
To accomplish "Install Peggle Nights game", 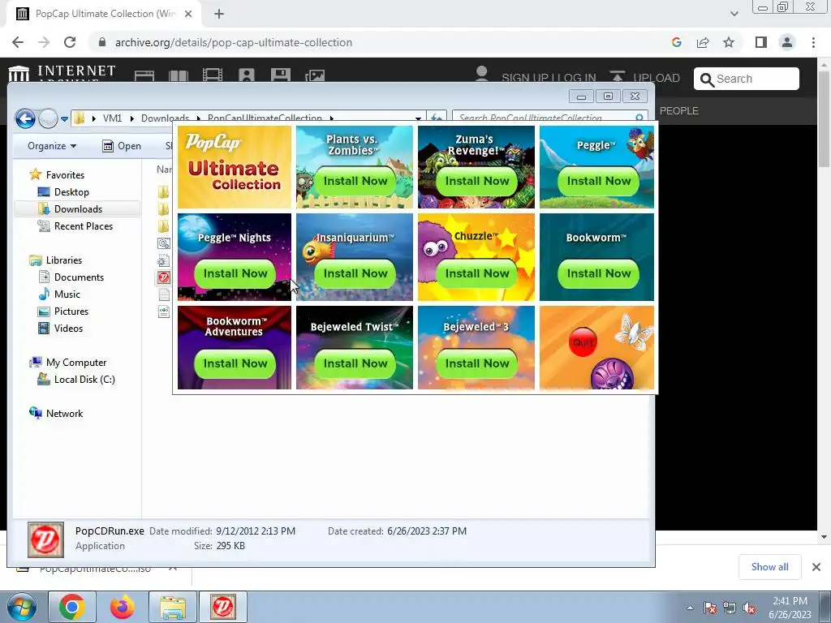I will [235, 273].
